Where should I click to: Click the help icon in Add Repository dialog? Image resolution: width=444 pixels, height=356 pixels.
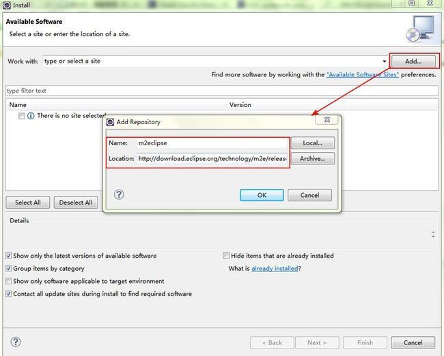[119, 194]
